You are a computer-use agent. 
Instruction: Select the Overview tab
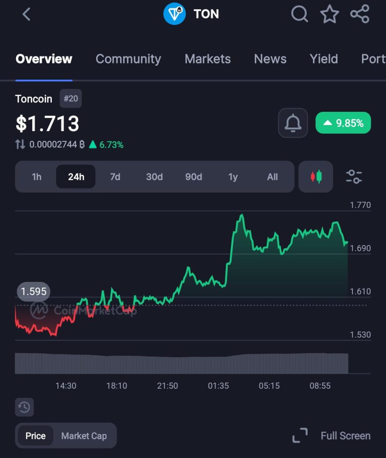click(44, 59)
